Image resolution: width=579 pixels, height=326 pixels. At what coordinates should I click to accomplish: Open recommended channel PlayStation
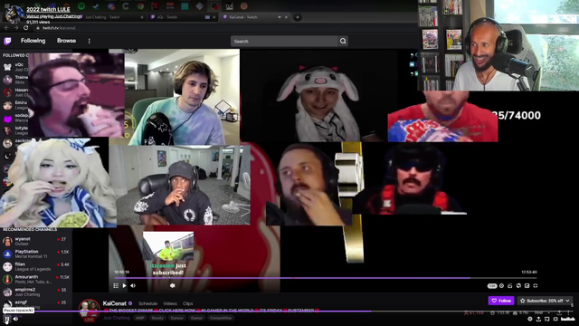[x=36, y=254]
